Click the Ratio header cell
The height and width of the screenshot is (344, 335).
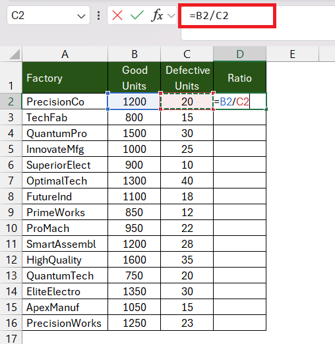coord(240,78)
